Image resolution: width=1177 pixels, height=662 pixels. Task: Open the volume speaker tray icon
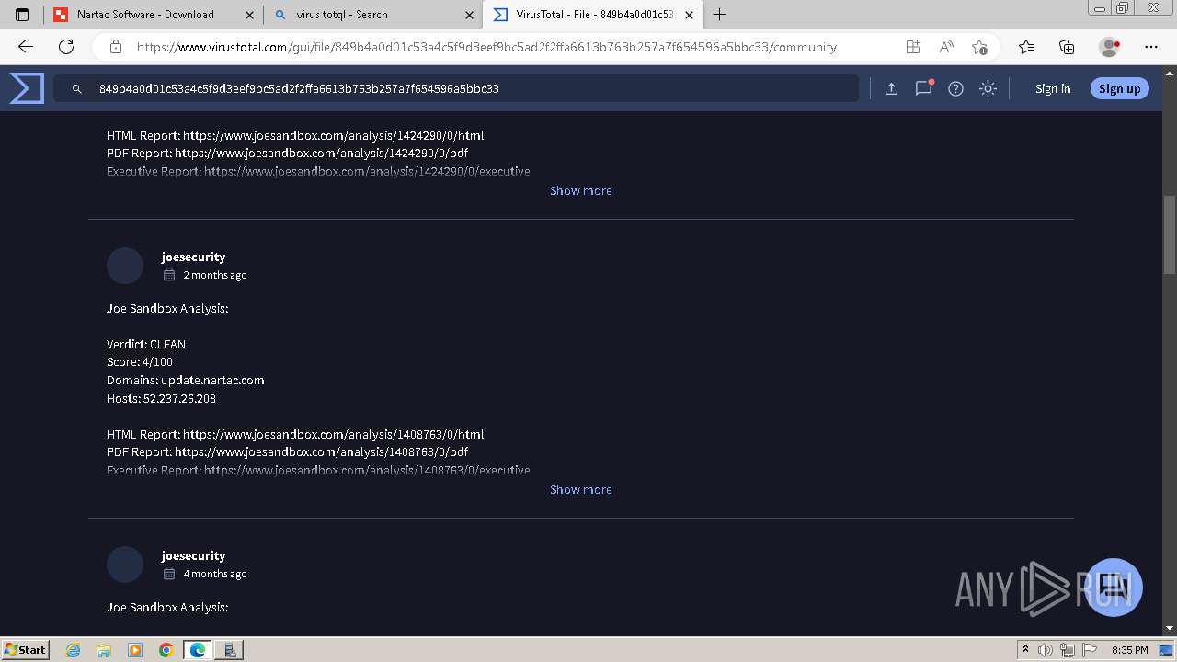1046,650
